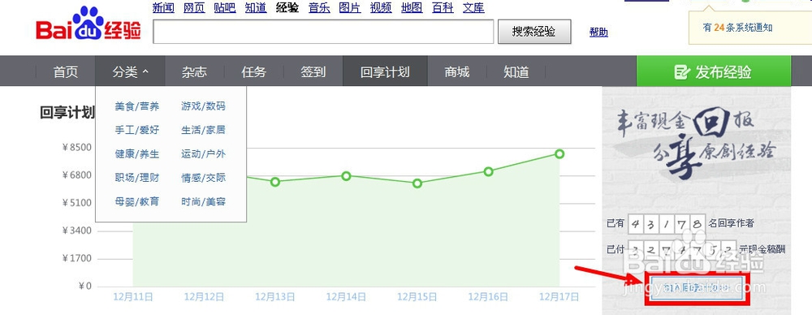Open the 网页 link

[x=194, y=8]
